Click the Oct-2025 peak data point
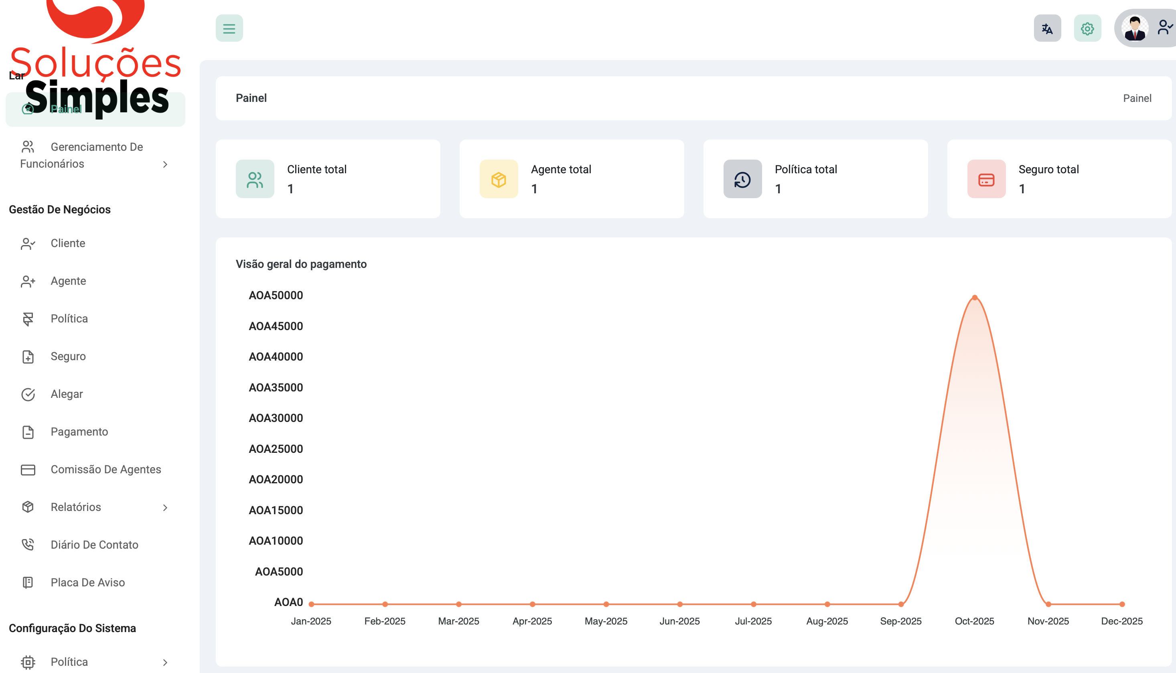The width and height of the screenshot is (1176, 673). pos(975,298)
